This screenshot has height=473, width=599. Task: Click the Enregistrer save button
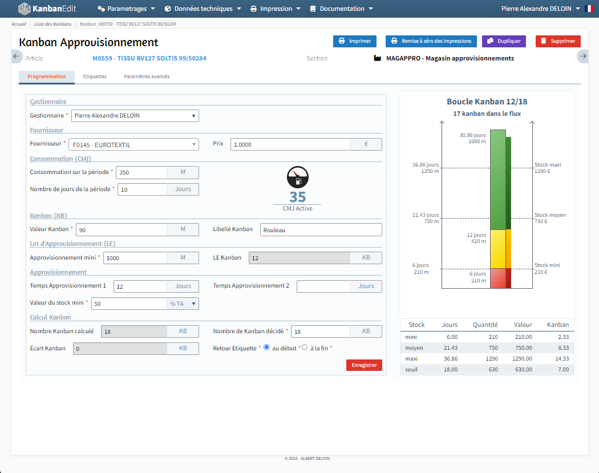364,365
